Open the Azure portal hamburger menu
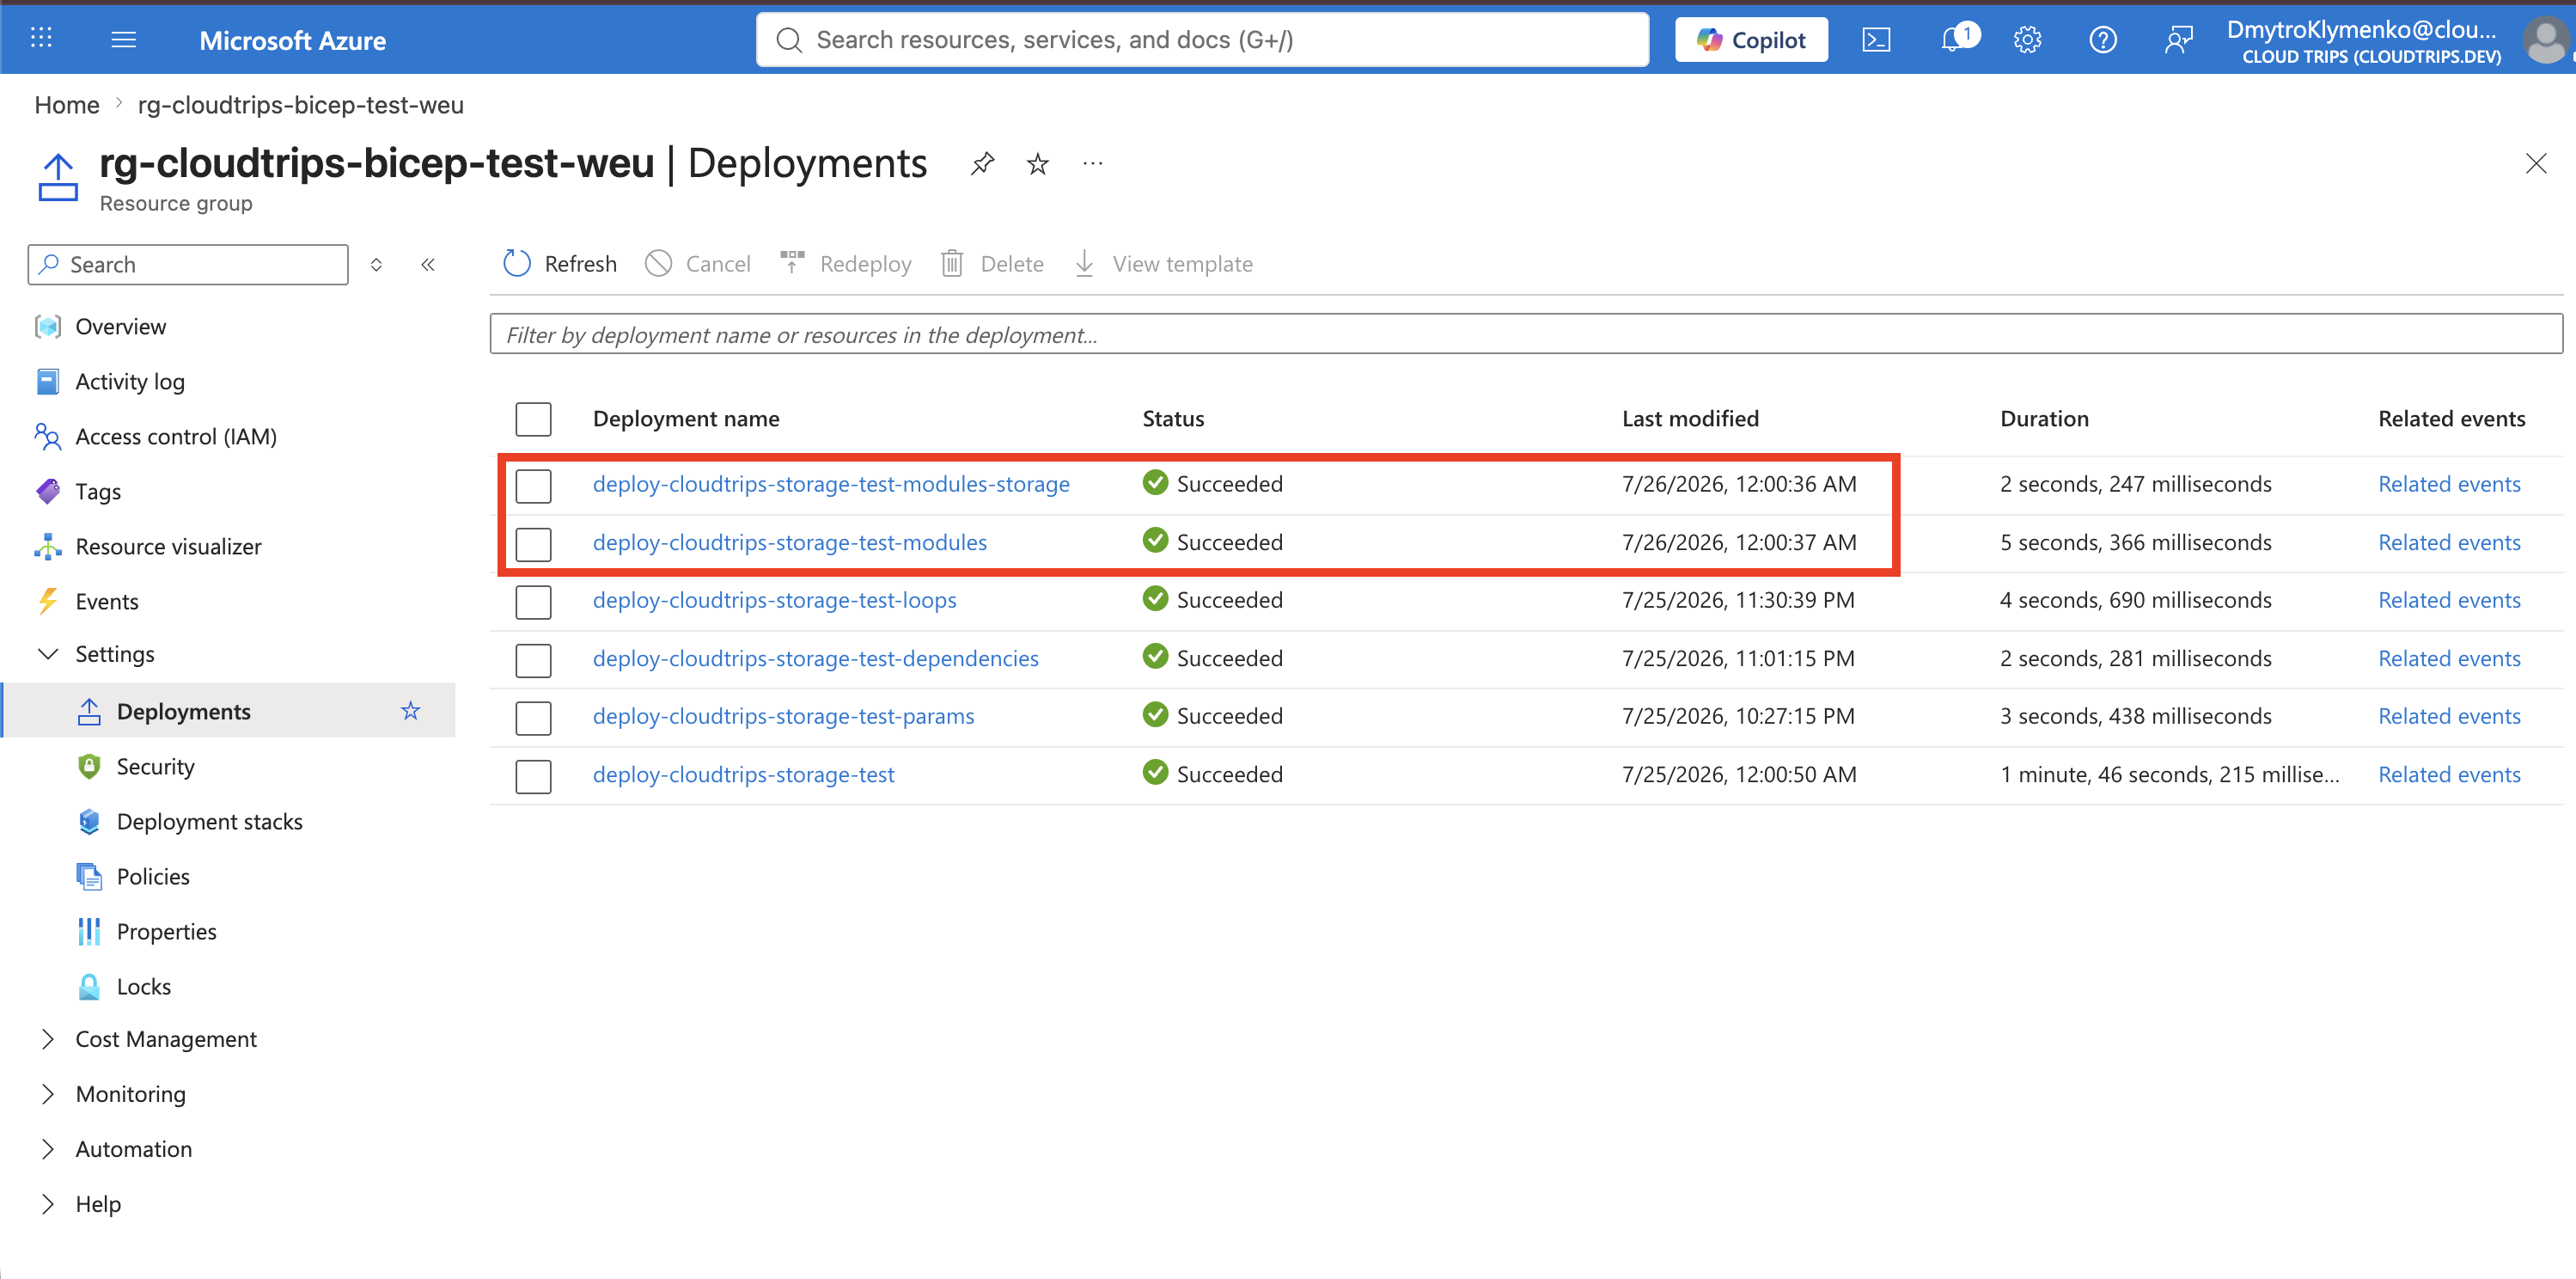Screen dimensions: 2576x1279 tap(124, 40)
